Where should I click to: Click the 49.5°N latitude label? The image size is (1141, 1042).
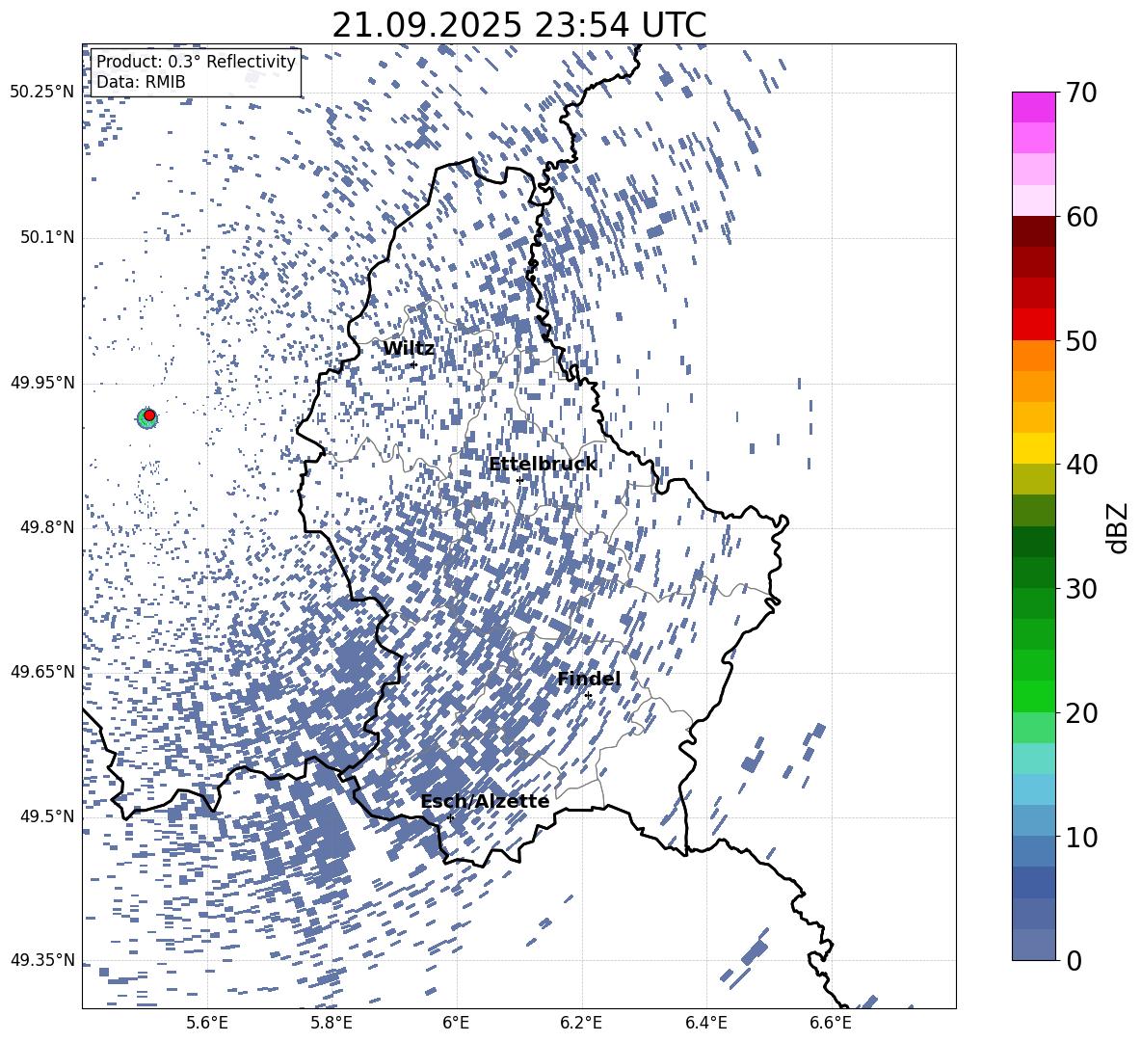coord(46,817)
